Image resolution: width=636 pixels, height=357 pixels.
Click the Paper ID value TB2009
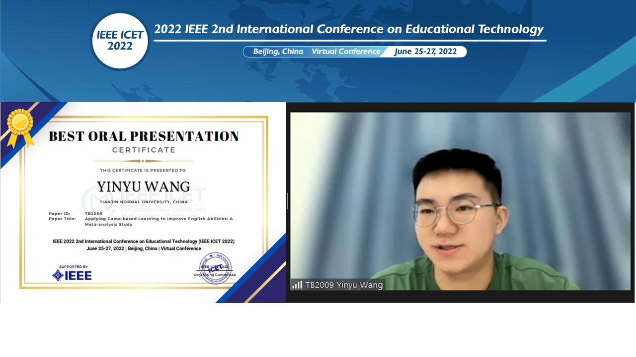[93, 214]
